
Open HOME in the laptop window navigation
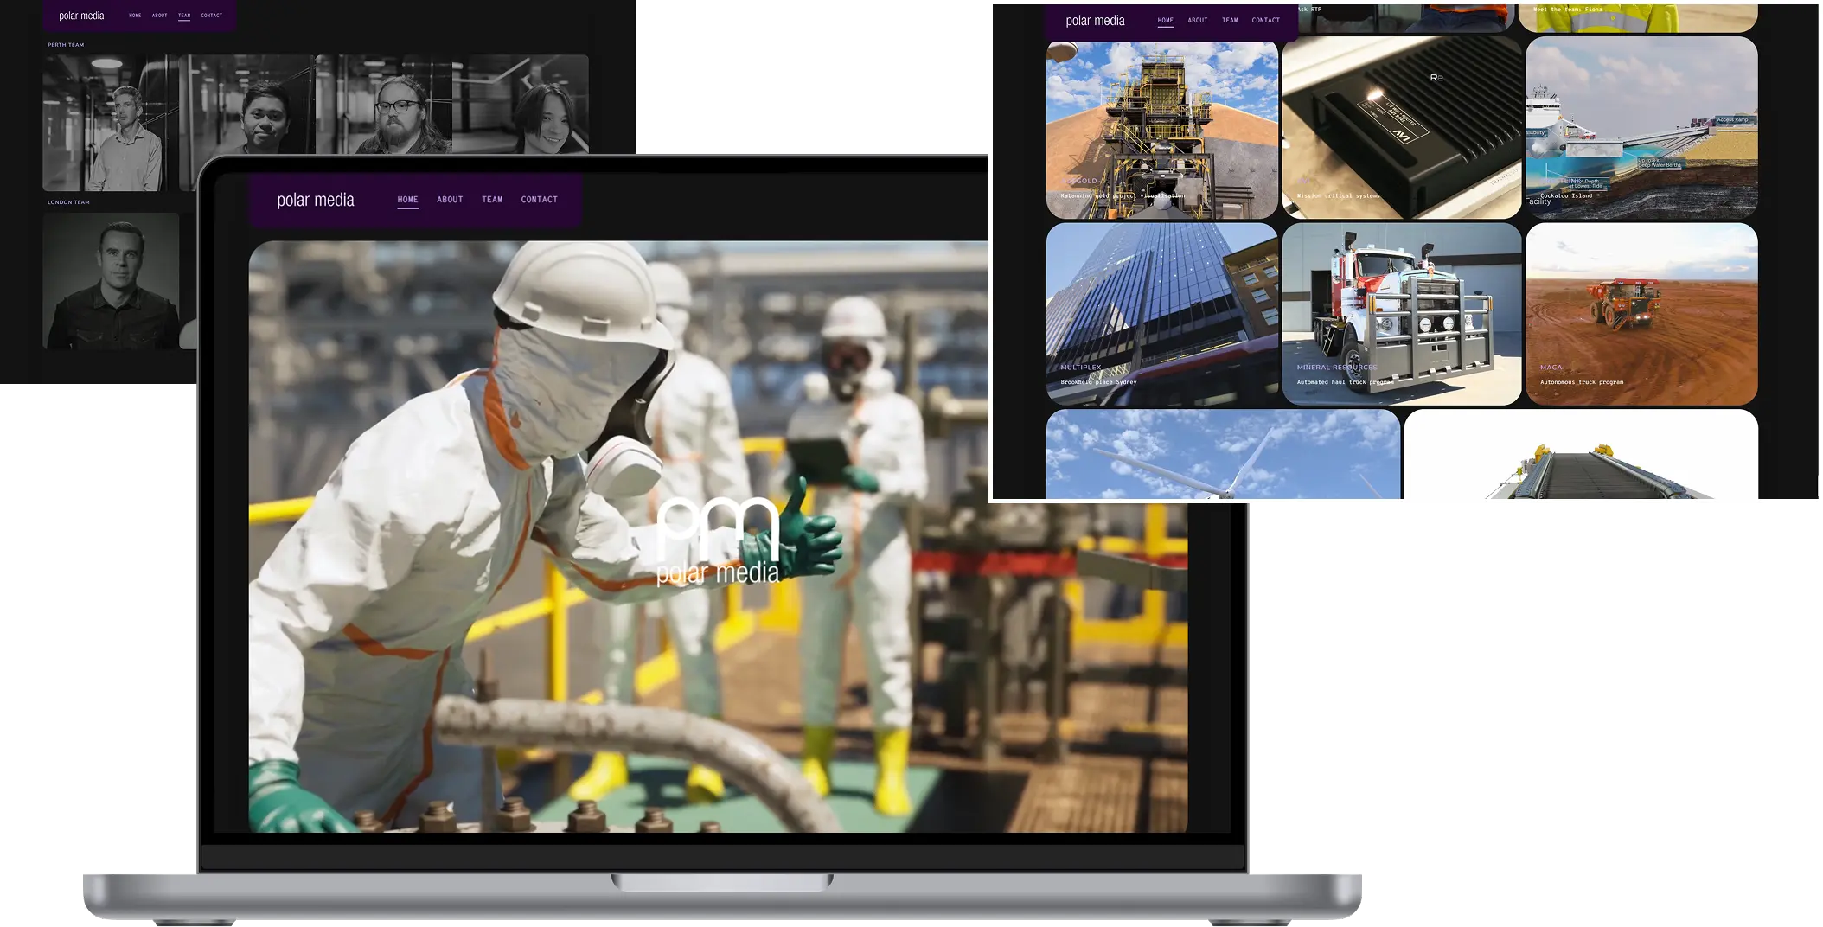(x=407, y=200)
